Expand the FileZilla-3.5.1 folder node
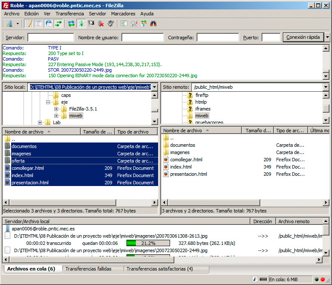332x285 pixels. [56, 109]
